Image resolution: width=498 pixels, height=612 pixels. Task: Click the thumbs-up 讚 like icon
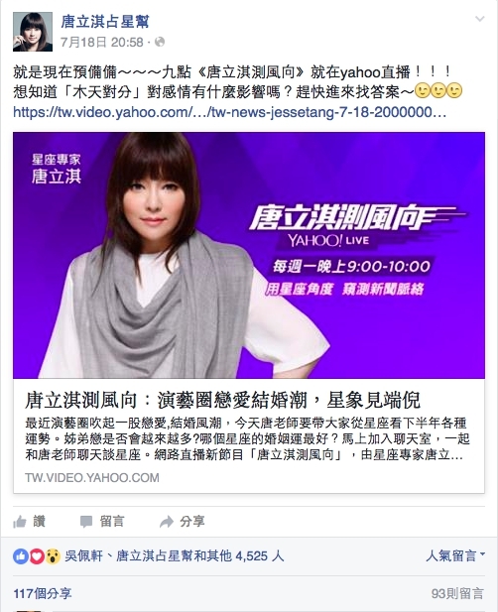tap(20, 522)
